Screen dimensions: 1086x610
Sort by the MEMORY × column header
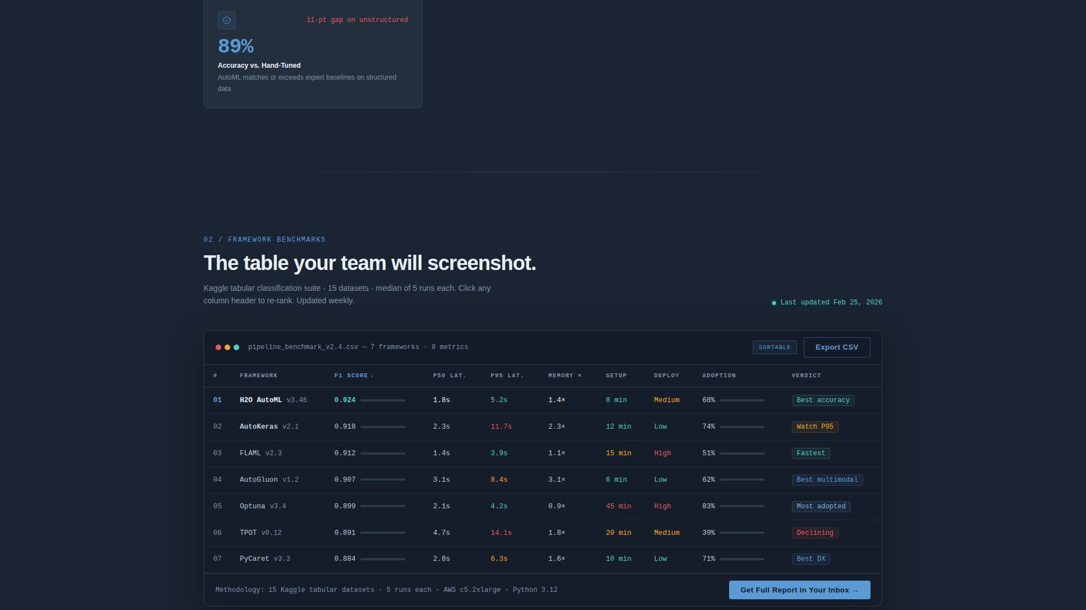point(564,376)
